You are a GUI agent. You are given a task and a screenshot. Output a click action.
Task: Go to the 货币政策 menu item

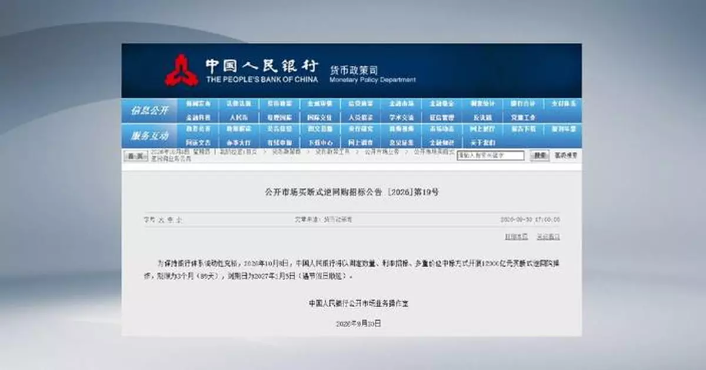(279, 104)
